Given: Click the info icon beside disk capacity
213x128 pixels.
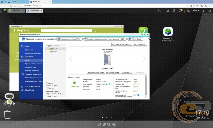Looking at the screenshot, I should (109, 84).
